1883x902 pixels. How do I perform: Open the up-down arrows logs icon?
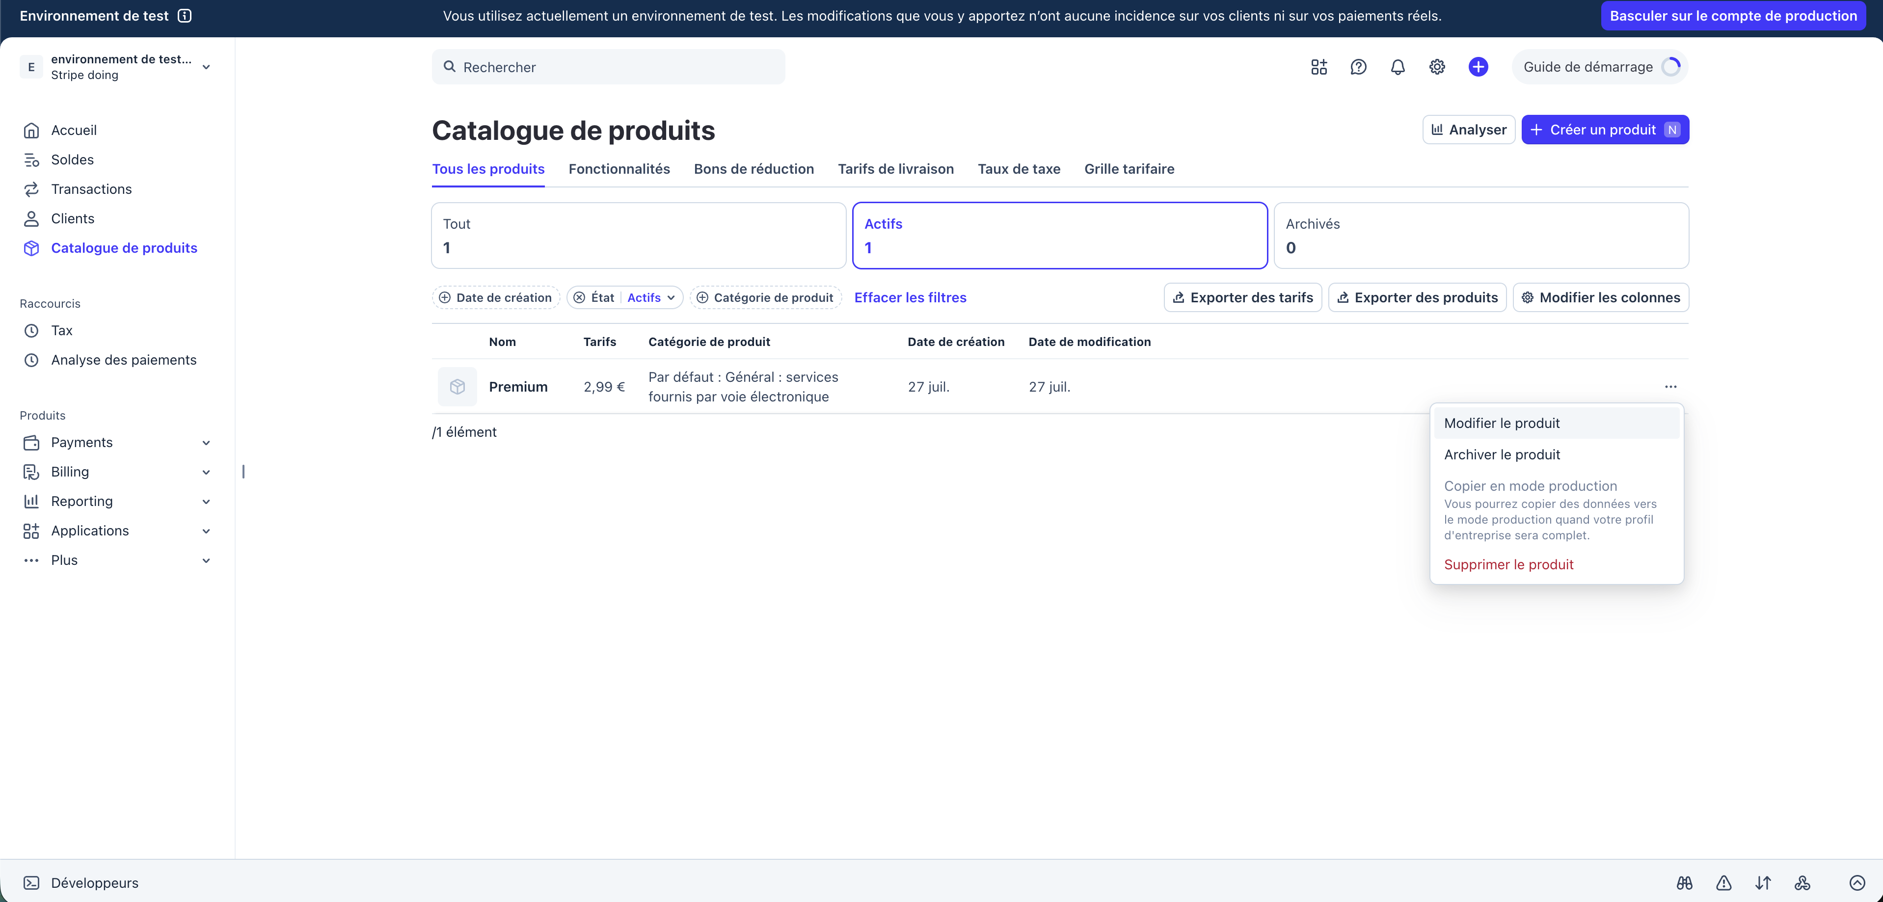point(1763,883)
